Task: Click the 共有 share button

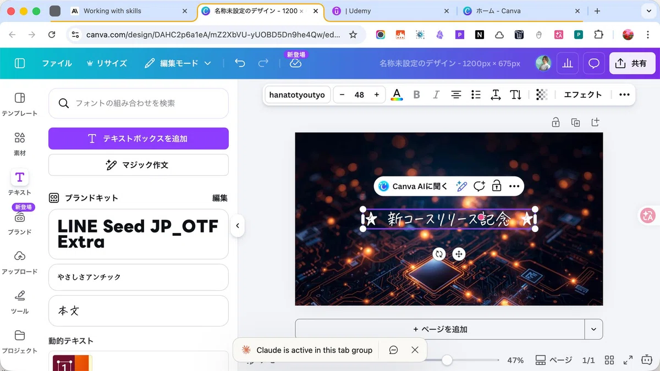Action: click(632, 63)
